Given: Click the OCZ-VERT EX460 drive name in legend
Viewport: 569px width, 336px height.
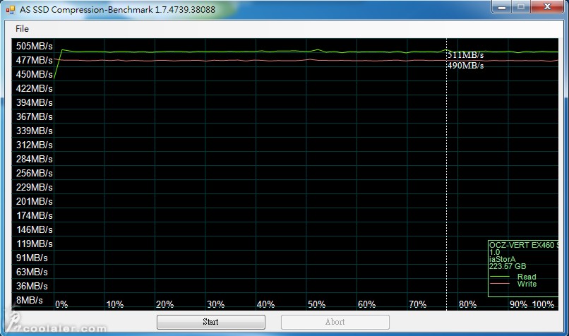Looking at the screenshot, I should pyautogui.click(x=524, y=245).
